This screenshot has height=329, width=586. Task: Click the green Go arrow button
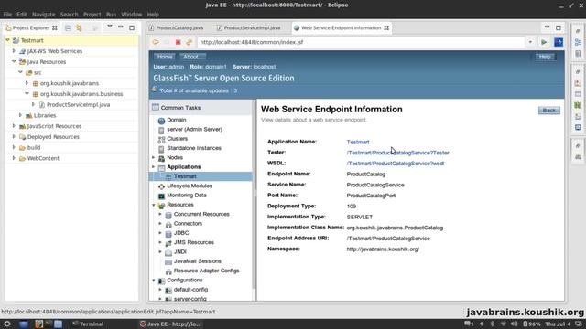tap(544, 42)
